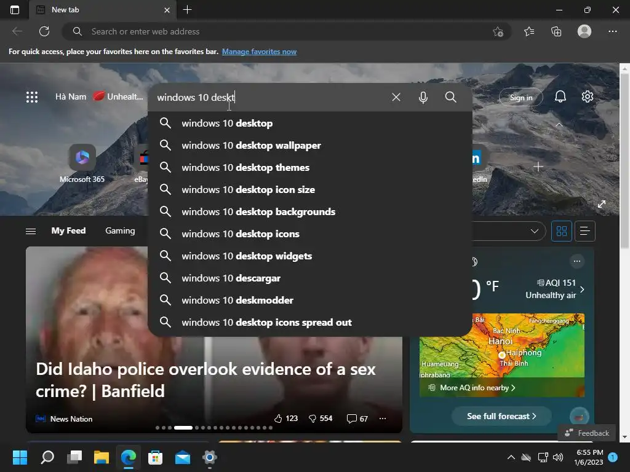Choose suggestion 'windows 10 desktop widgets'
This screenshot has height=472, width=630.
click(x=310, y=256)
